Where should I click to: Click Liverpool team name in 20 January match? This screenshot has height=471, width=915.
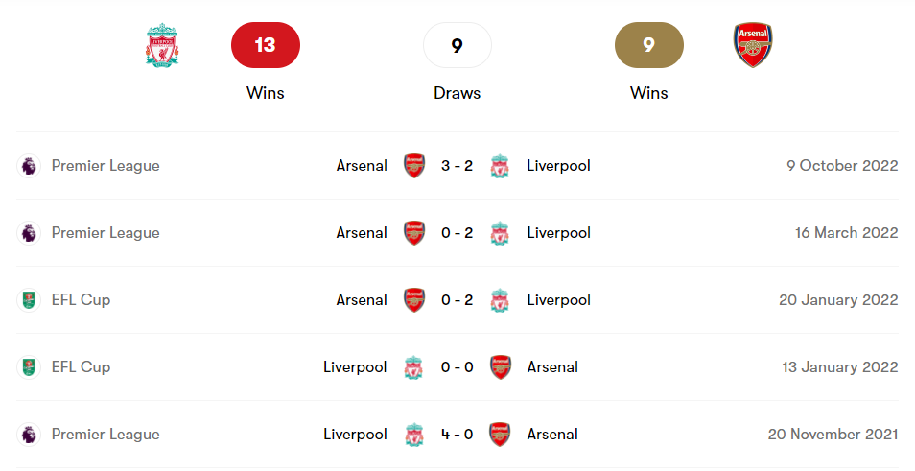(x=558, y=300)
